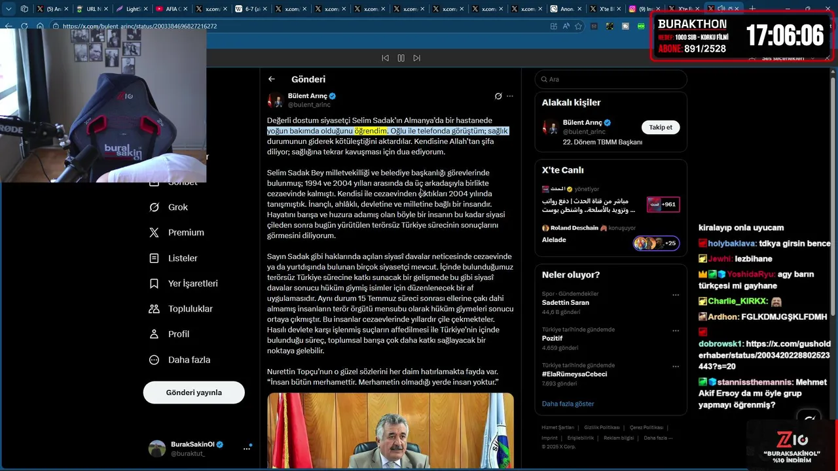Click the browser home icon

point(40,26)
